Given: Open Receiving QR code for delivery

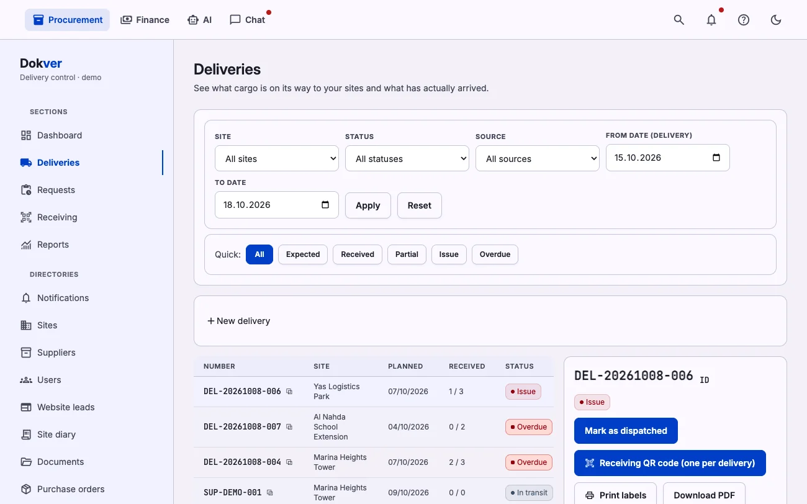Looking at the screenshot, I should (x=670, y=463).
